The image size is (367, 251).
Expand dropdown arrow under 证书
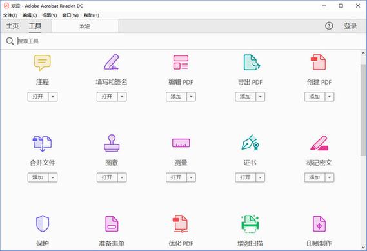point(261,177)
